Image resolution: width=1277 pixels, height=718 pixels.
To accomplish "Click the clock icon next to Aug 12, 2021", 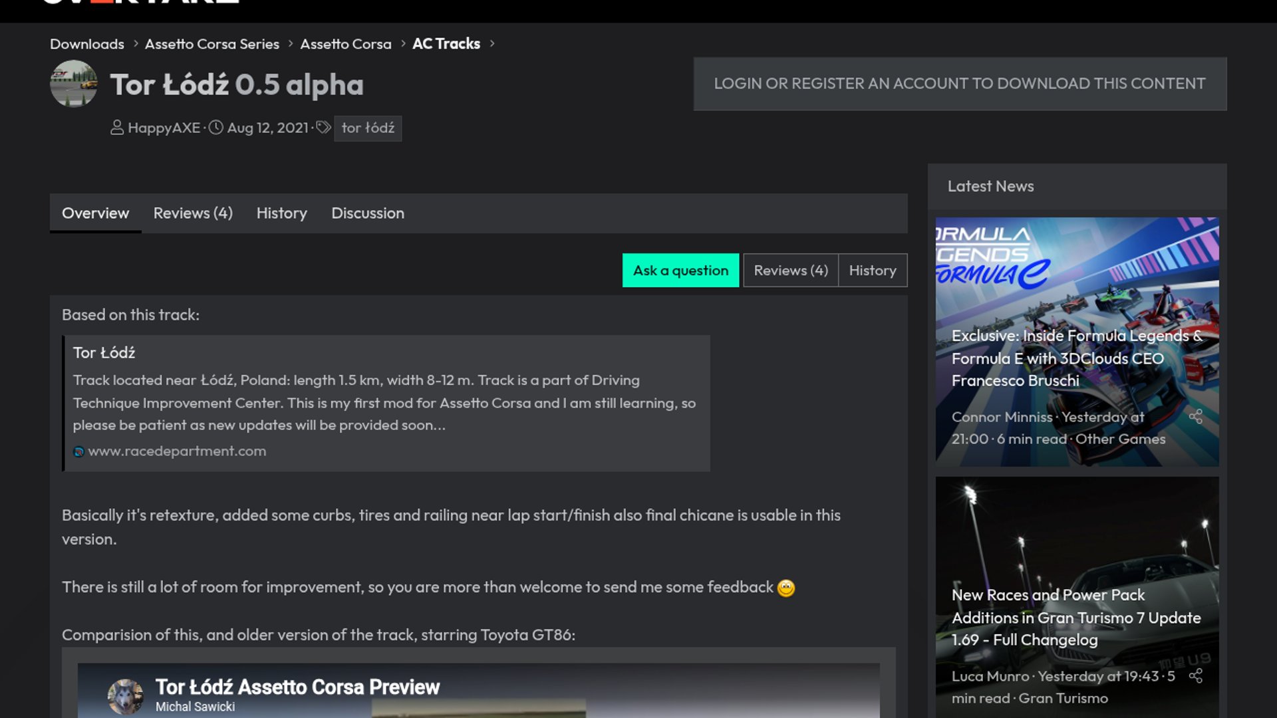I will (x=216, y=128).
